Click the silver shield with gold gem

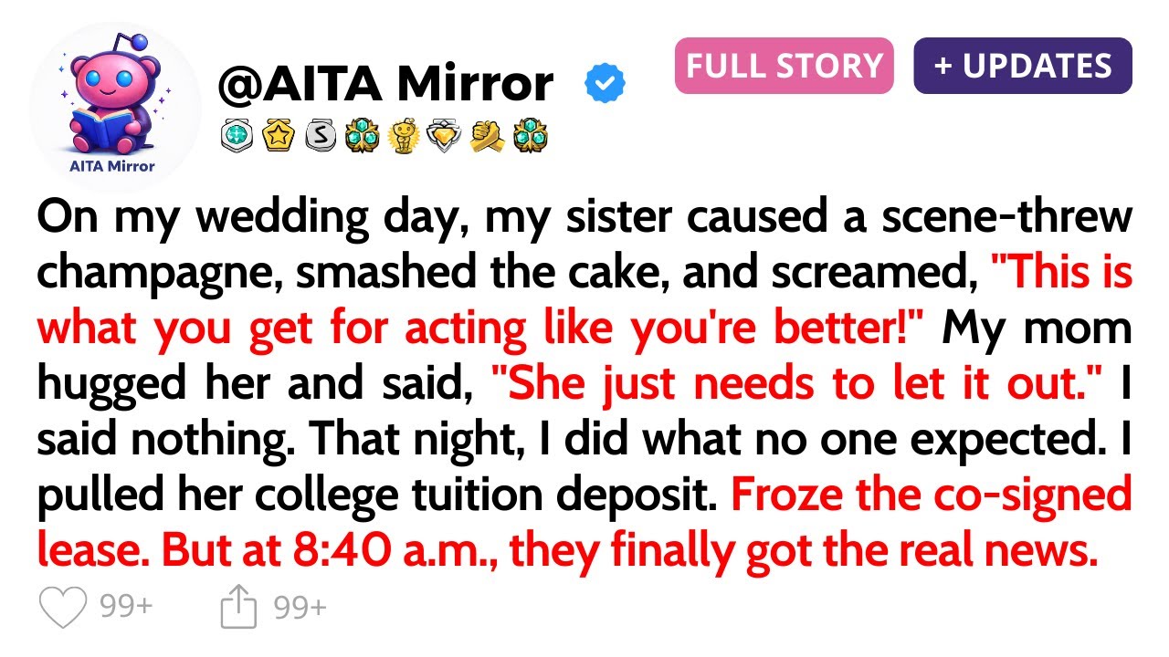point(443,137)
